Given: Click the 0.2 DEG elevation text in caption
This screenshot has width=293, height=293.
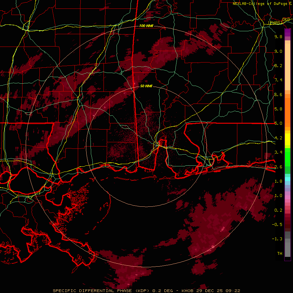Looking at the screenshot, I should (163, 291).
